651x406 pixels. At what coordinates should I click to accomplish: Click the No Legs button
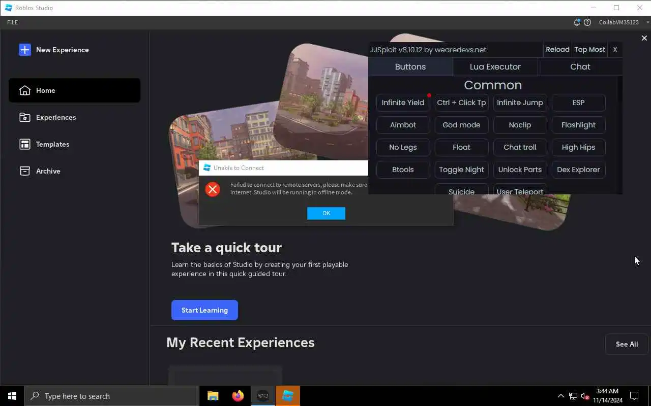tap(403, 147)
